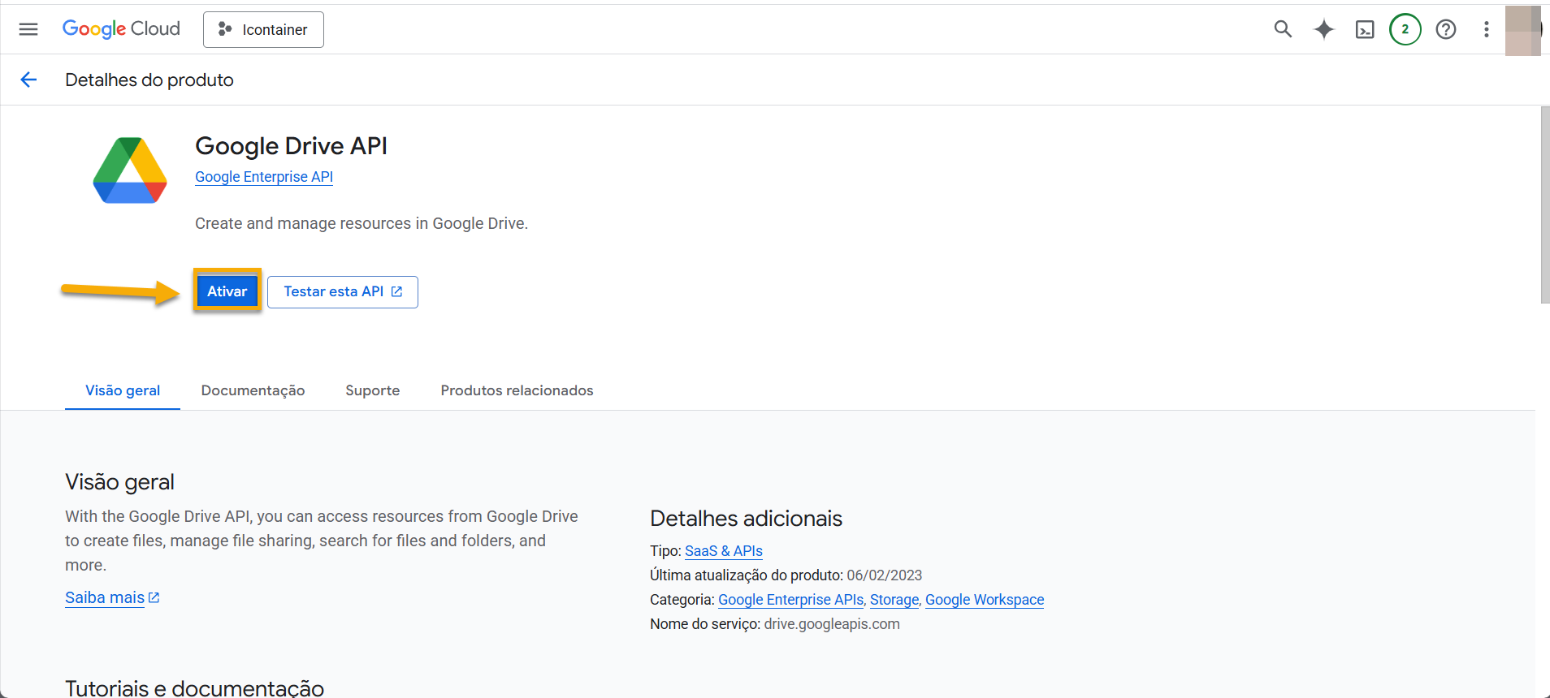
Task: Click the page vertical scrollbar
Action: click(x=1545, y=205)
